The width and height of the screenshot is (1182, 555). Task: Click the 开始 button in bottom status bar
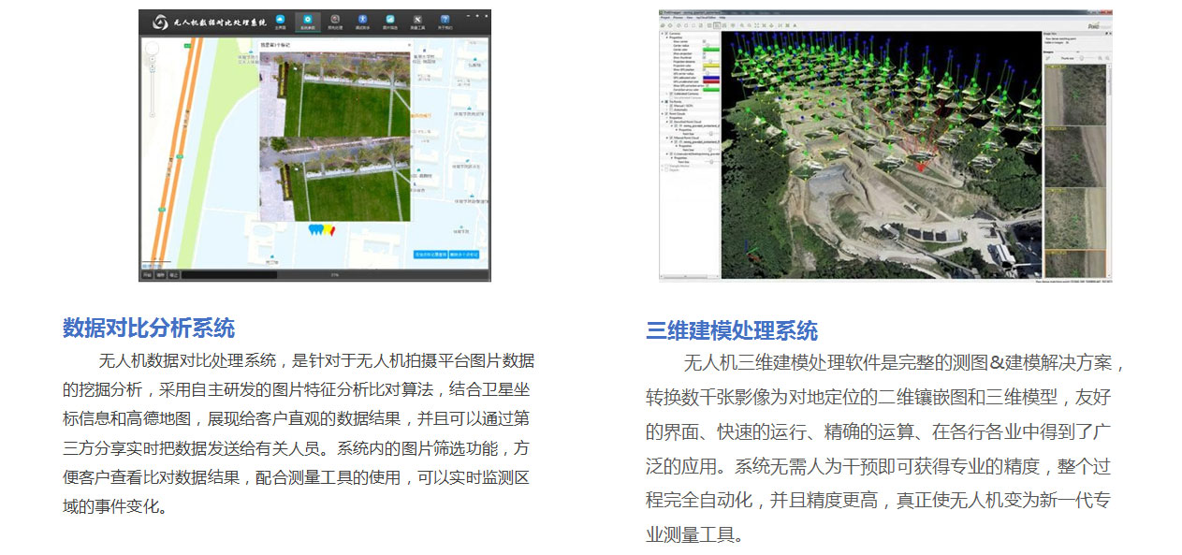(147, 275)
